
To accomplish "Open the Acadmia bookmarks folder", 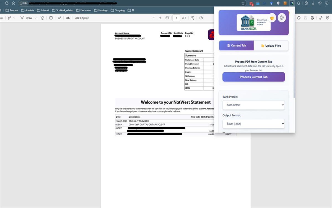I will (x=28, y=10).
